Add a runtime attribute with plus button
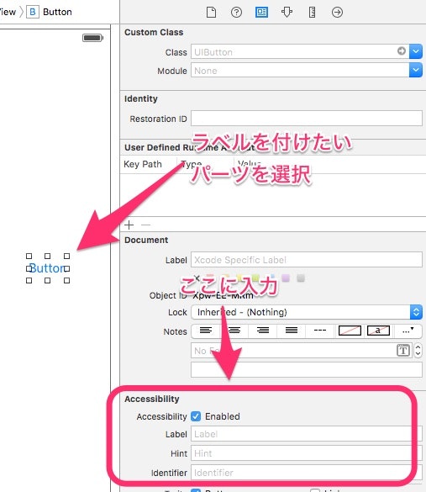This screenshot has width=426, height=492. 129,225
